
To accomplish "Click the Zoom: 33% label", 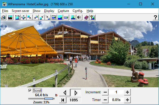I will pyautogui.click(x=41, y=102).
